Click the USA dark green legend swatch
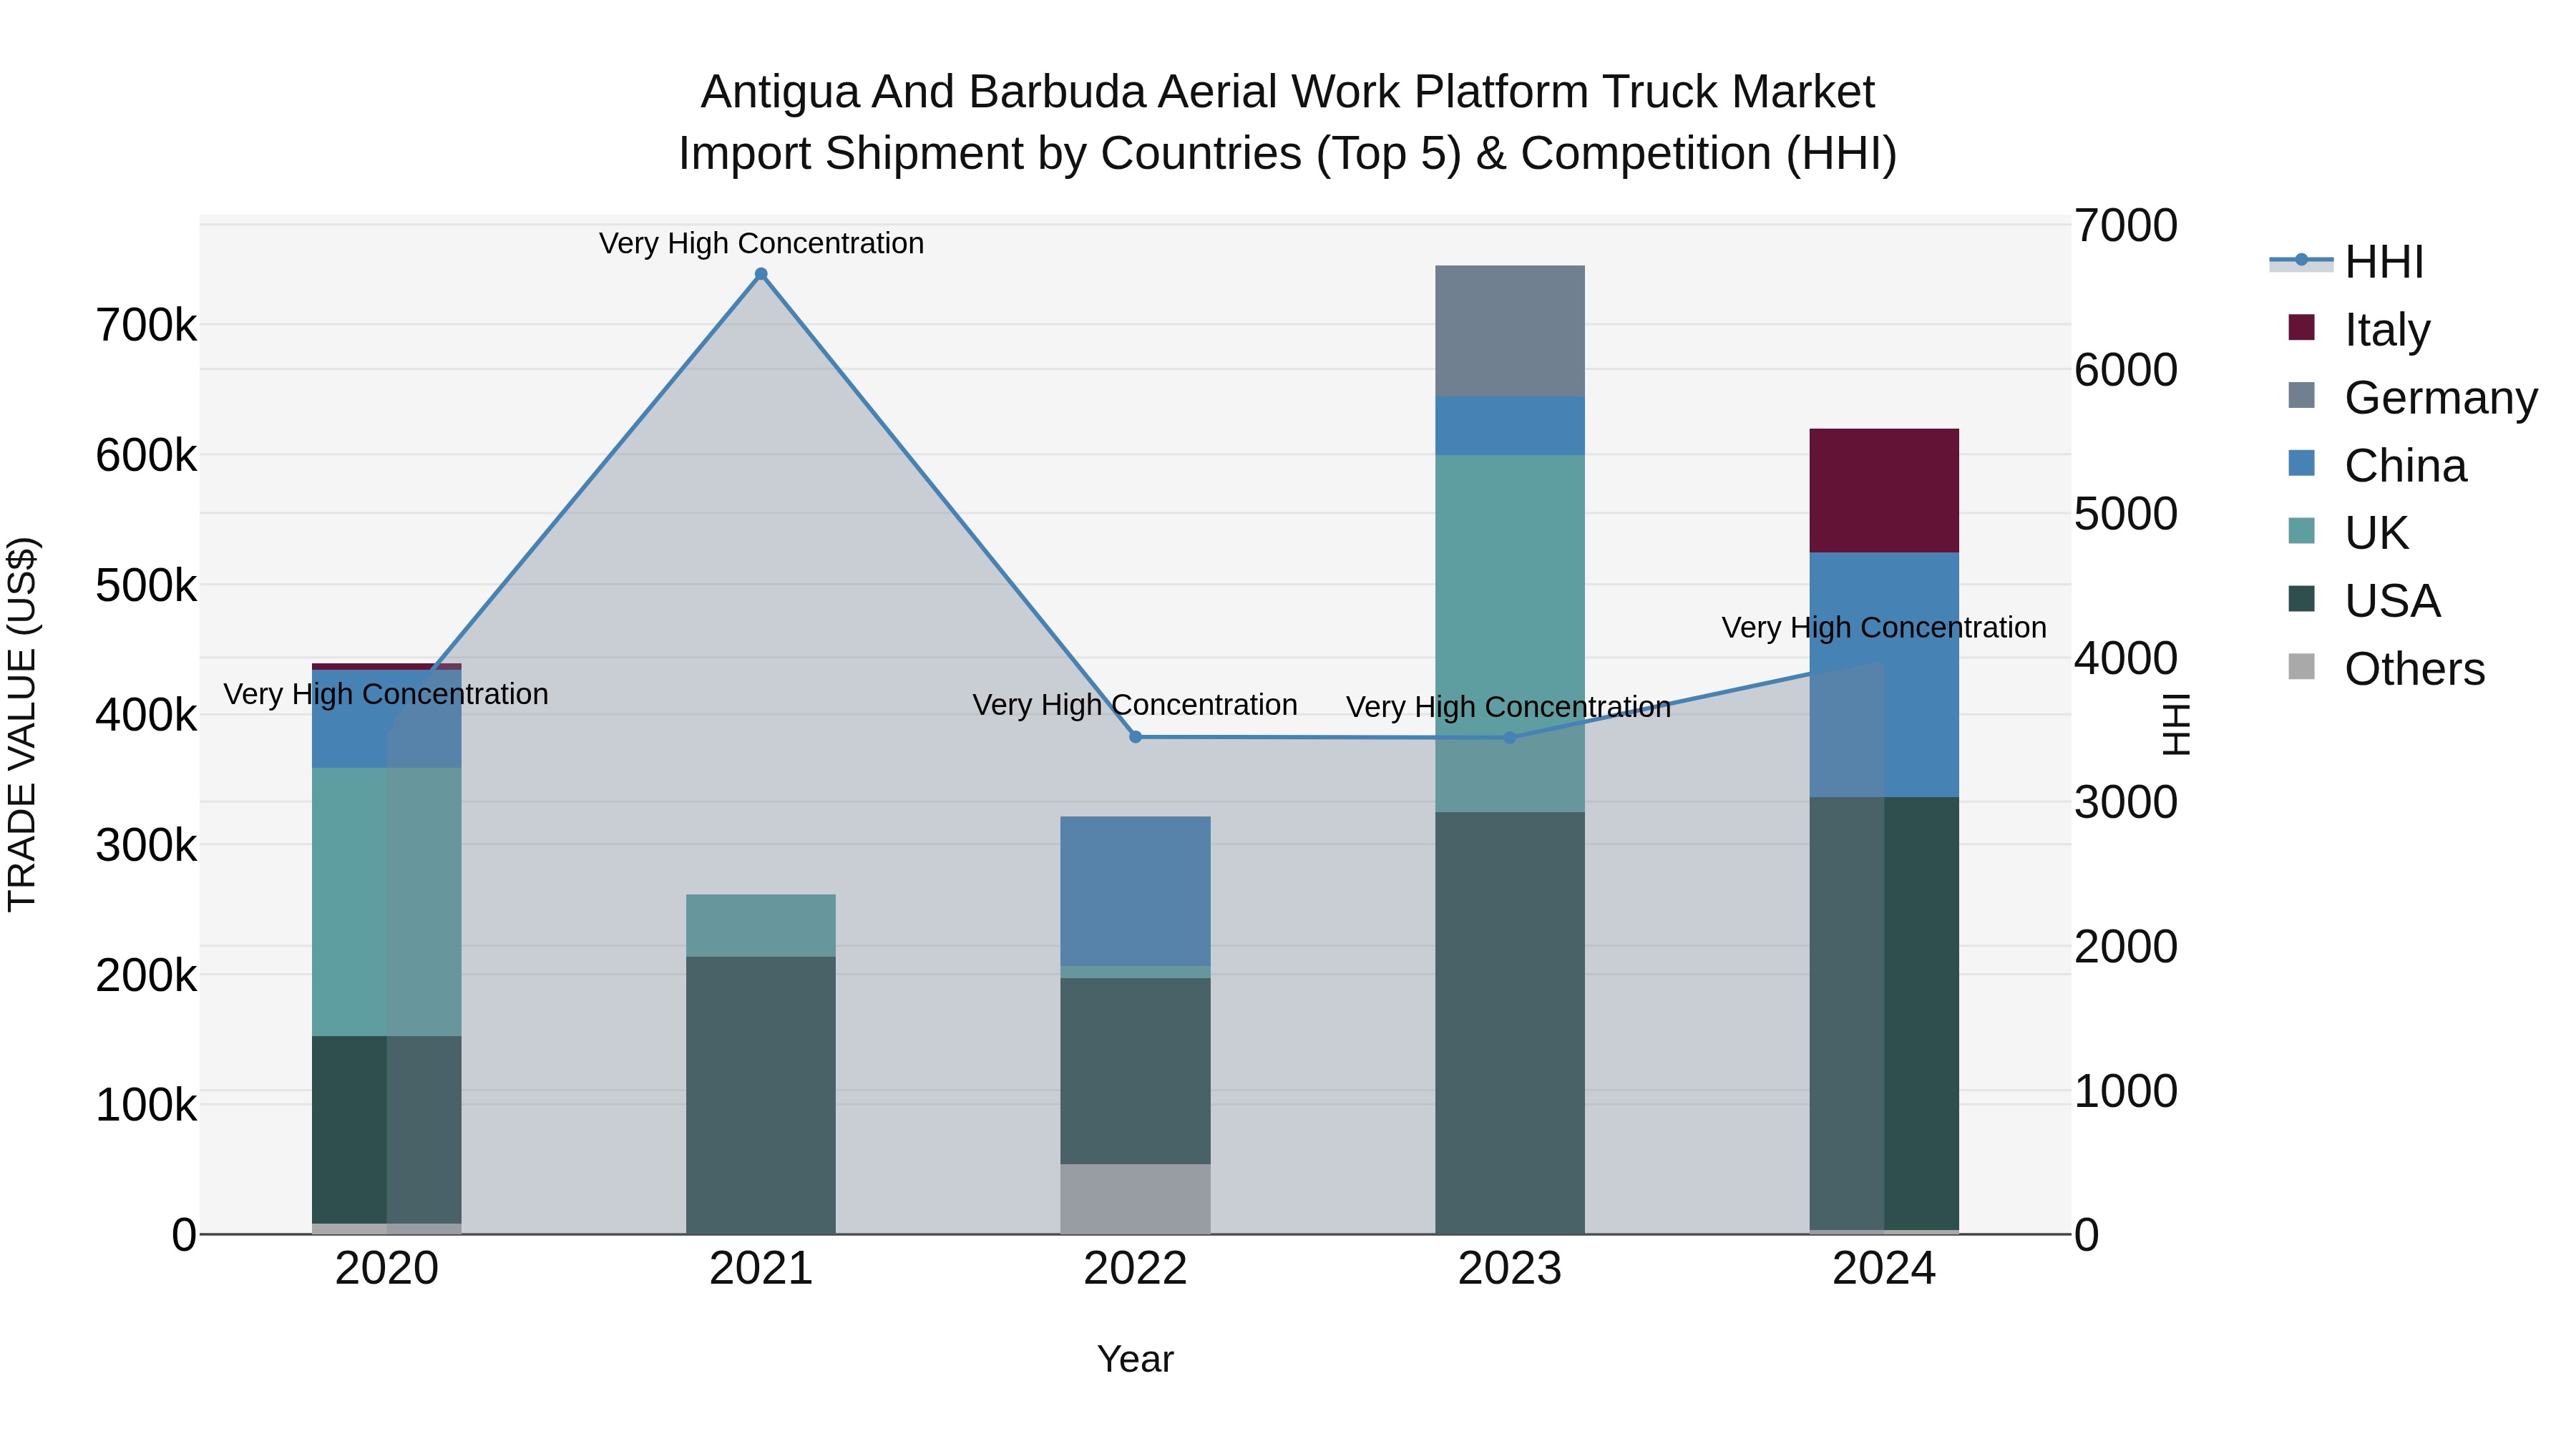Screen dimensions: 2576x1449 (2301, 599)
